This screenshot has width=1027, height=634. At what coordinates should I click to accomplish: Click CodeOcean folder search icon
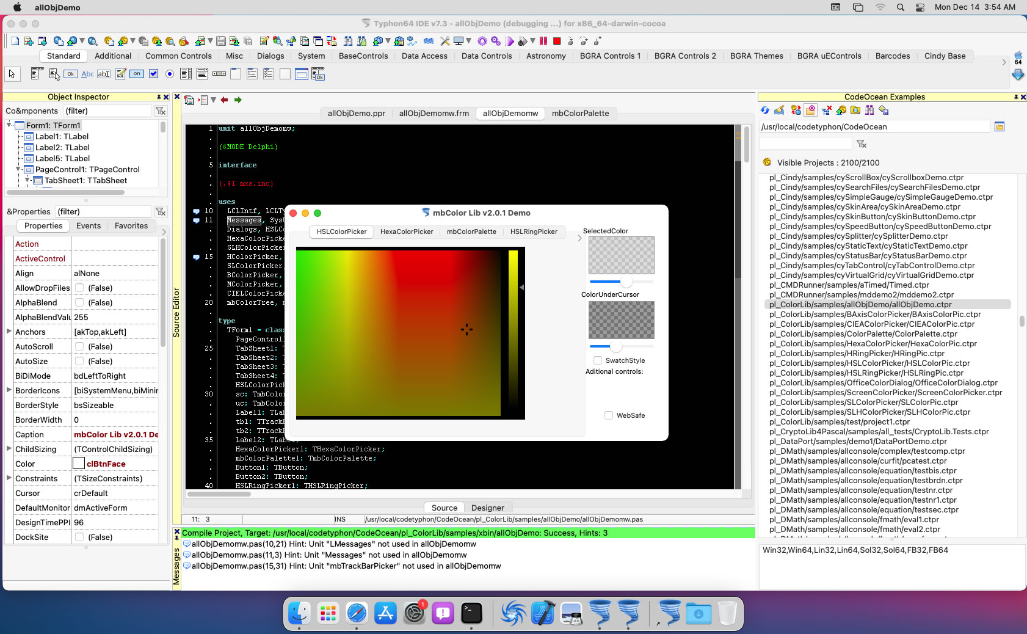click(x=855, y=110)
